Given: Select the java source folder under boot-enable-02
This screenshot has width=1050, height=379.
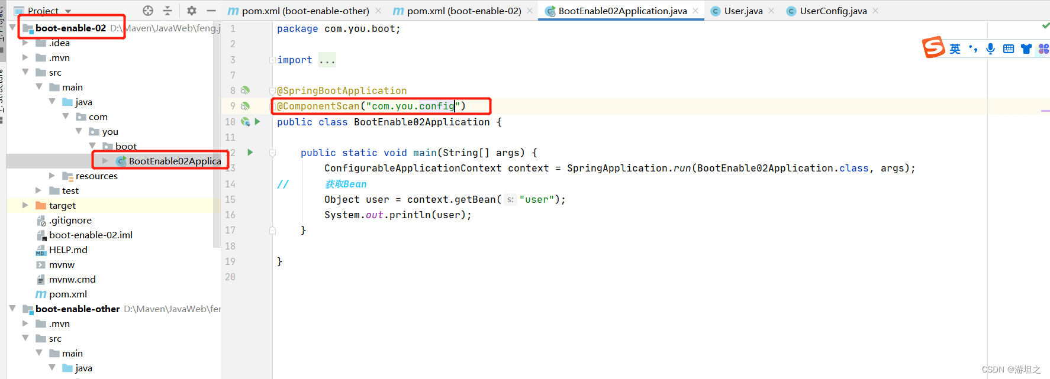Looking at the screenshot, I should click(78, 102).
